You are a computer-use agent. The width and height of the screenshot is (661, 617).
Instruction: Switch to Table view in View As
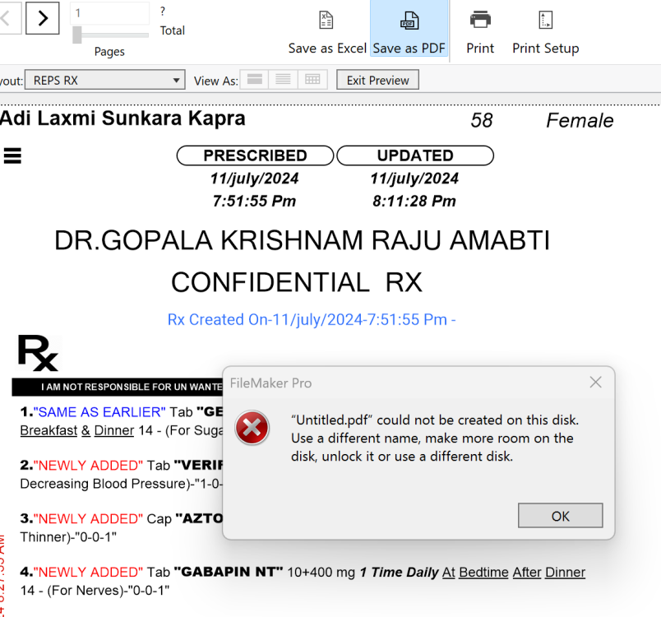click(x=312, y=80)
